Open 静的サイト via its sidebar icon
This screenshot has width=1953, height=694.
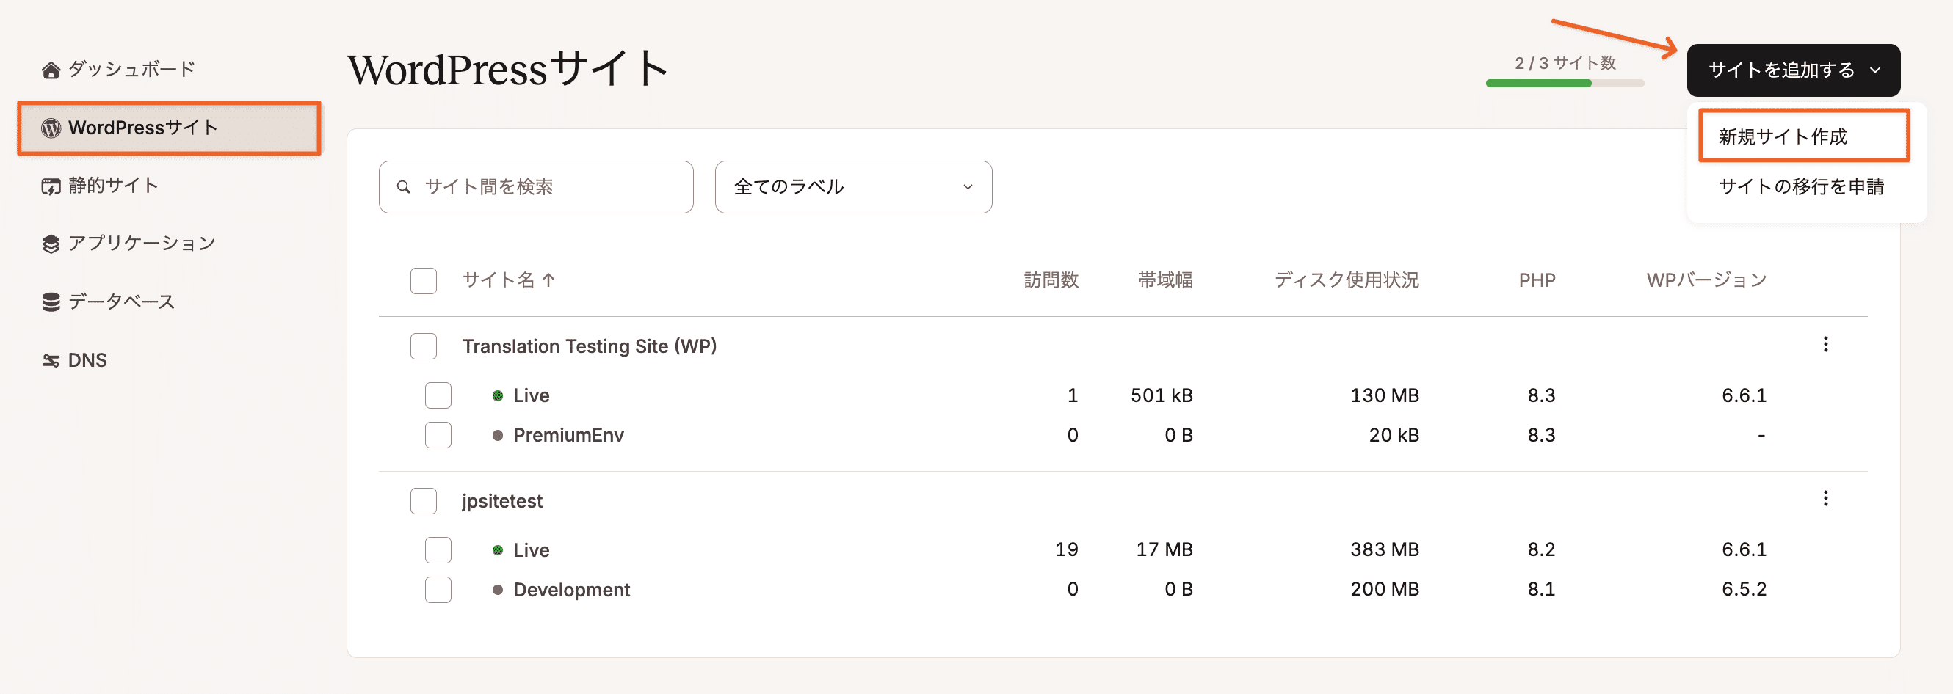point(50,186)
